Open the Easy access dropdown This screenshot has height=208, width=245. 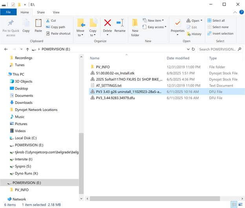155,27
